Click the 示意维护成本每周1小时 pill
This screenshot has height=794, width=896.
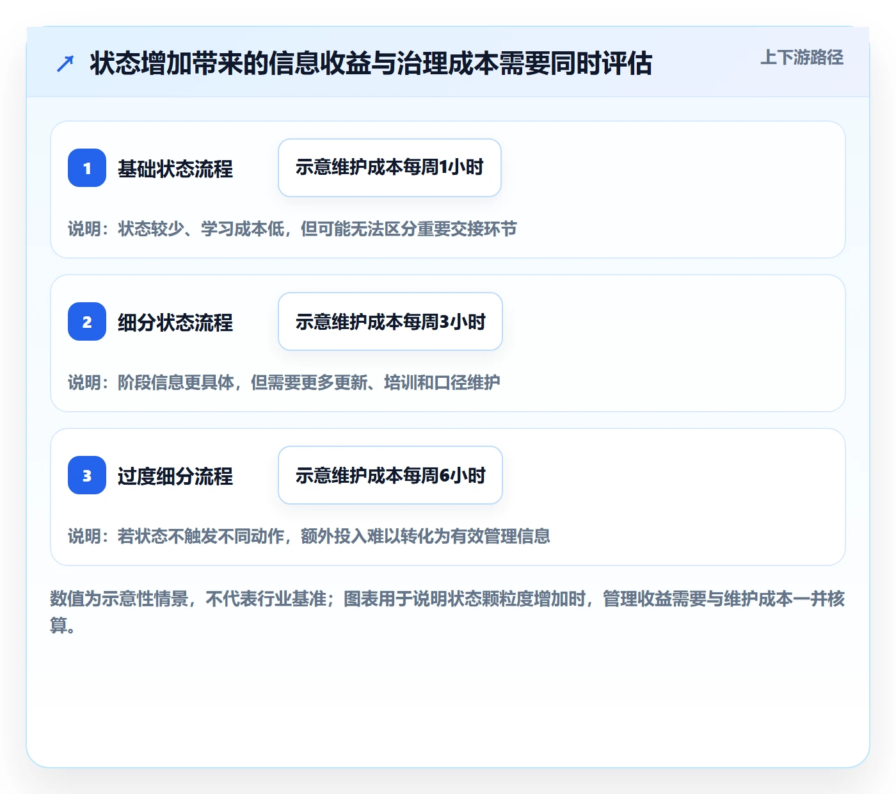click(390, 168)
